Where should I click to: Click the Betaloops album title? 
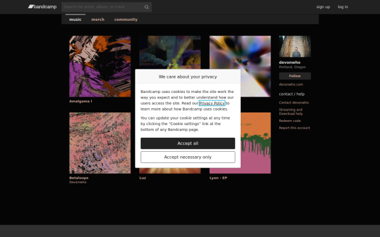(x=79, y=178)
